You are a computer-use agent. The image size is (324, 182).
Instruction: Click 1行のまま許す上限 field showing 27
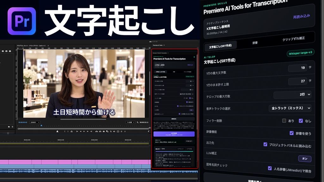click(x=297, y=81)
